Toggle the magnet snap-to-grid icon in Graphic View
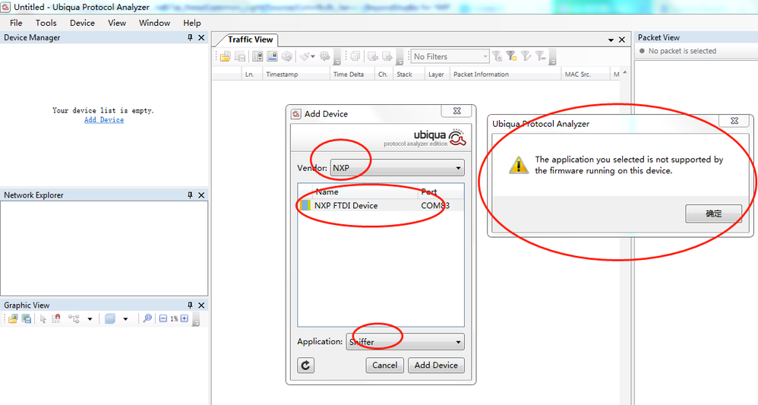The width and height of the screenshot is (758, 405). tap(56, 318)
